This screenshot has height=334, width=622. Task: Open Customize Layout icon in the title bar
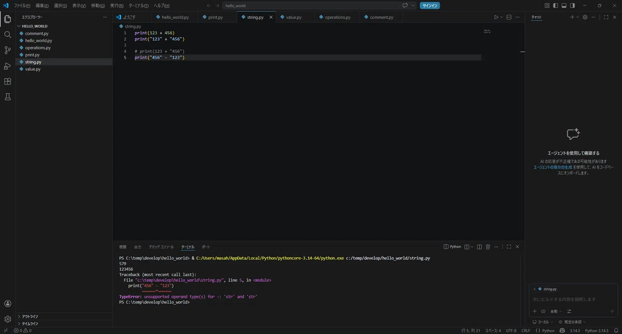tap(547, 6)
